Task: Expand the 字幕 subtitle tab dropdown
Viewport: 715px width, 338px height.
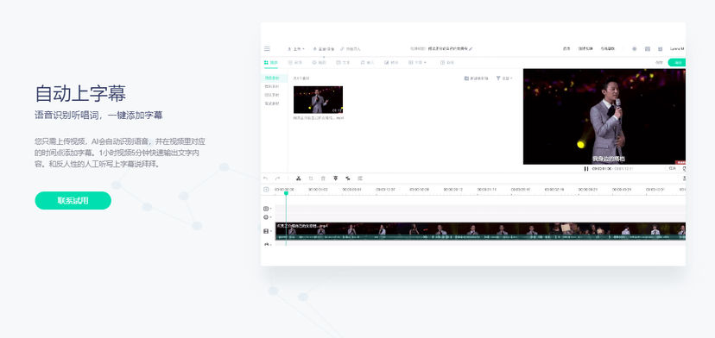Action: point(418,62)
